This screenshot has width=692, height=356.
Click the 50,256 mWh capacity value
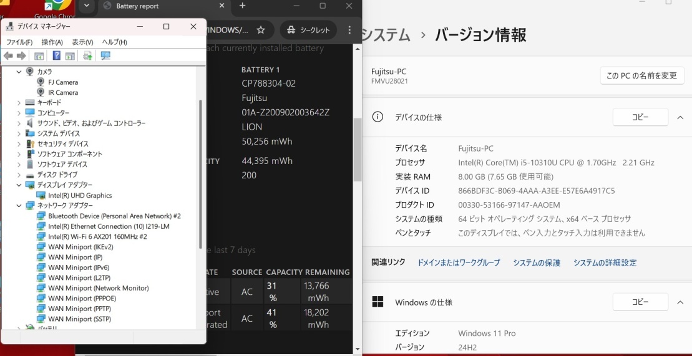[x=267, y=142]
